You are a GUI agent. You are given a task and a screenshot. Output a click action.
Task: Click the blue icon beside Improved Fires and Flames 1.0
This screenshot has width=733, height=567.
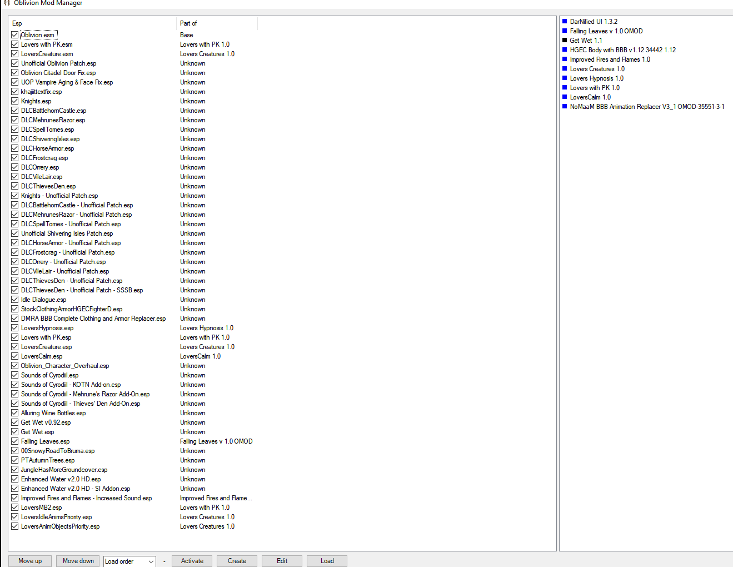565,59
